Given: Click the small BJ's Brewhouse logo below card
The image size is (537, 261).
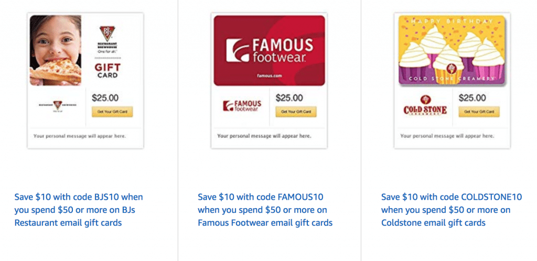Looking at the screenshot, I should coord(57,106).
